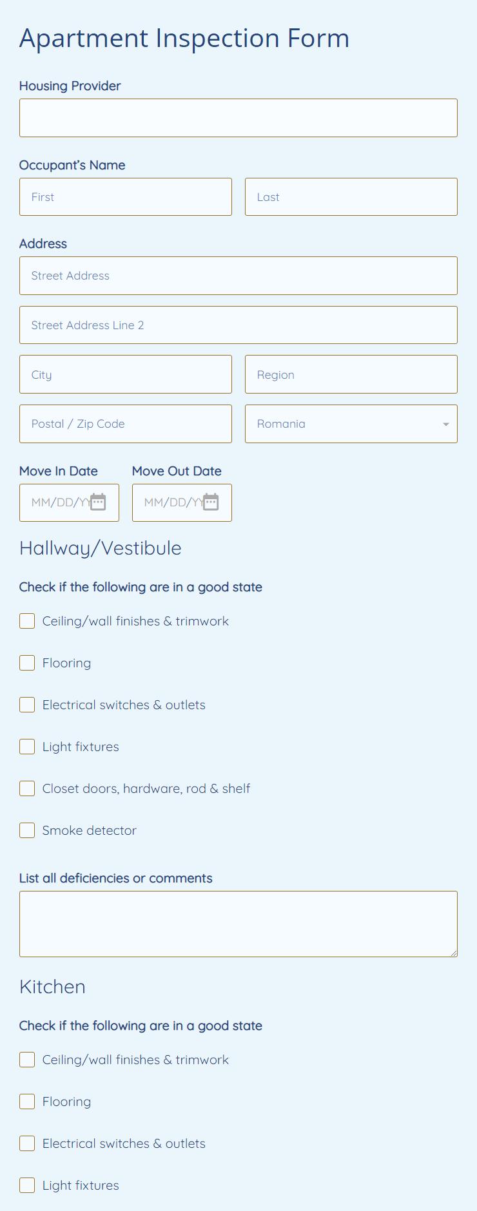Tick Kitchen Light fixtures checkbox
Image resolution: width=477 pixels, height=1211 pixels.
tap(27, 1185)
